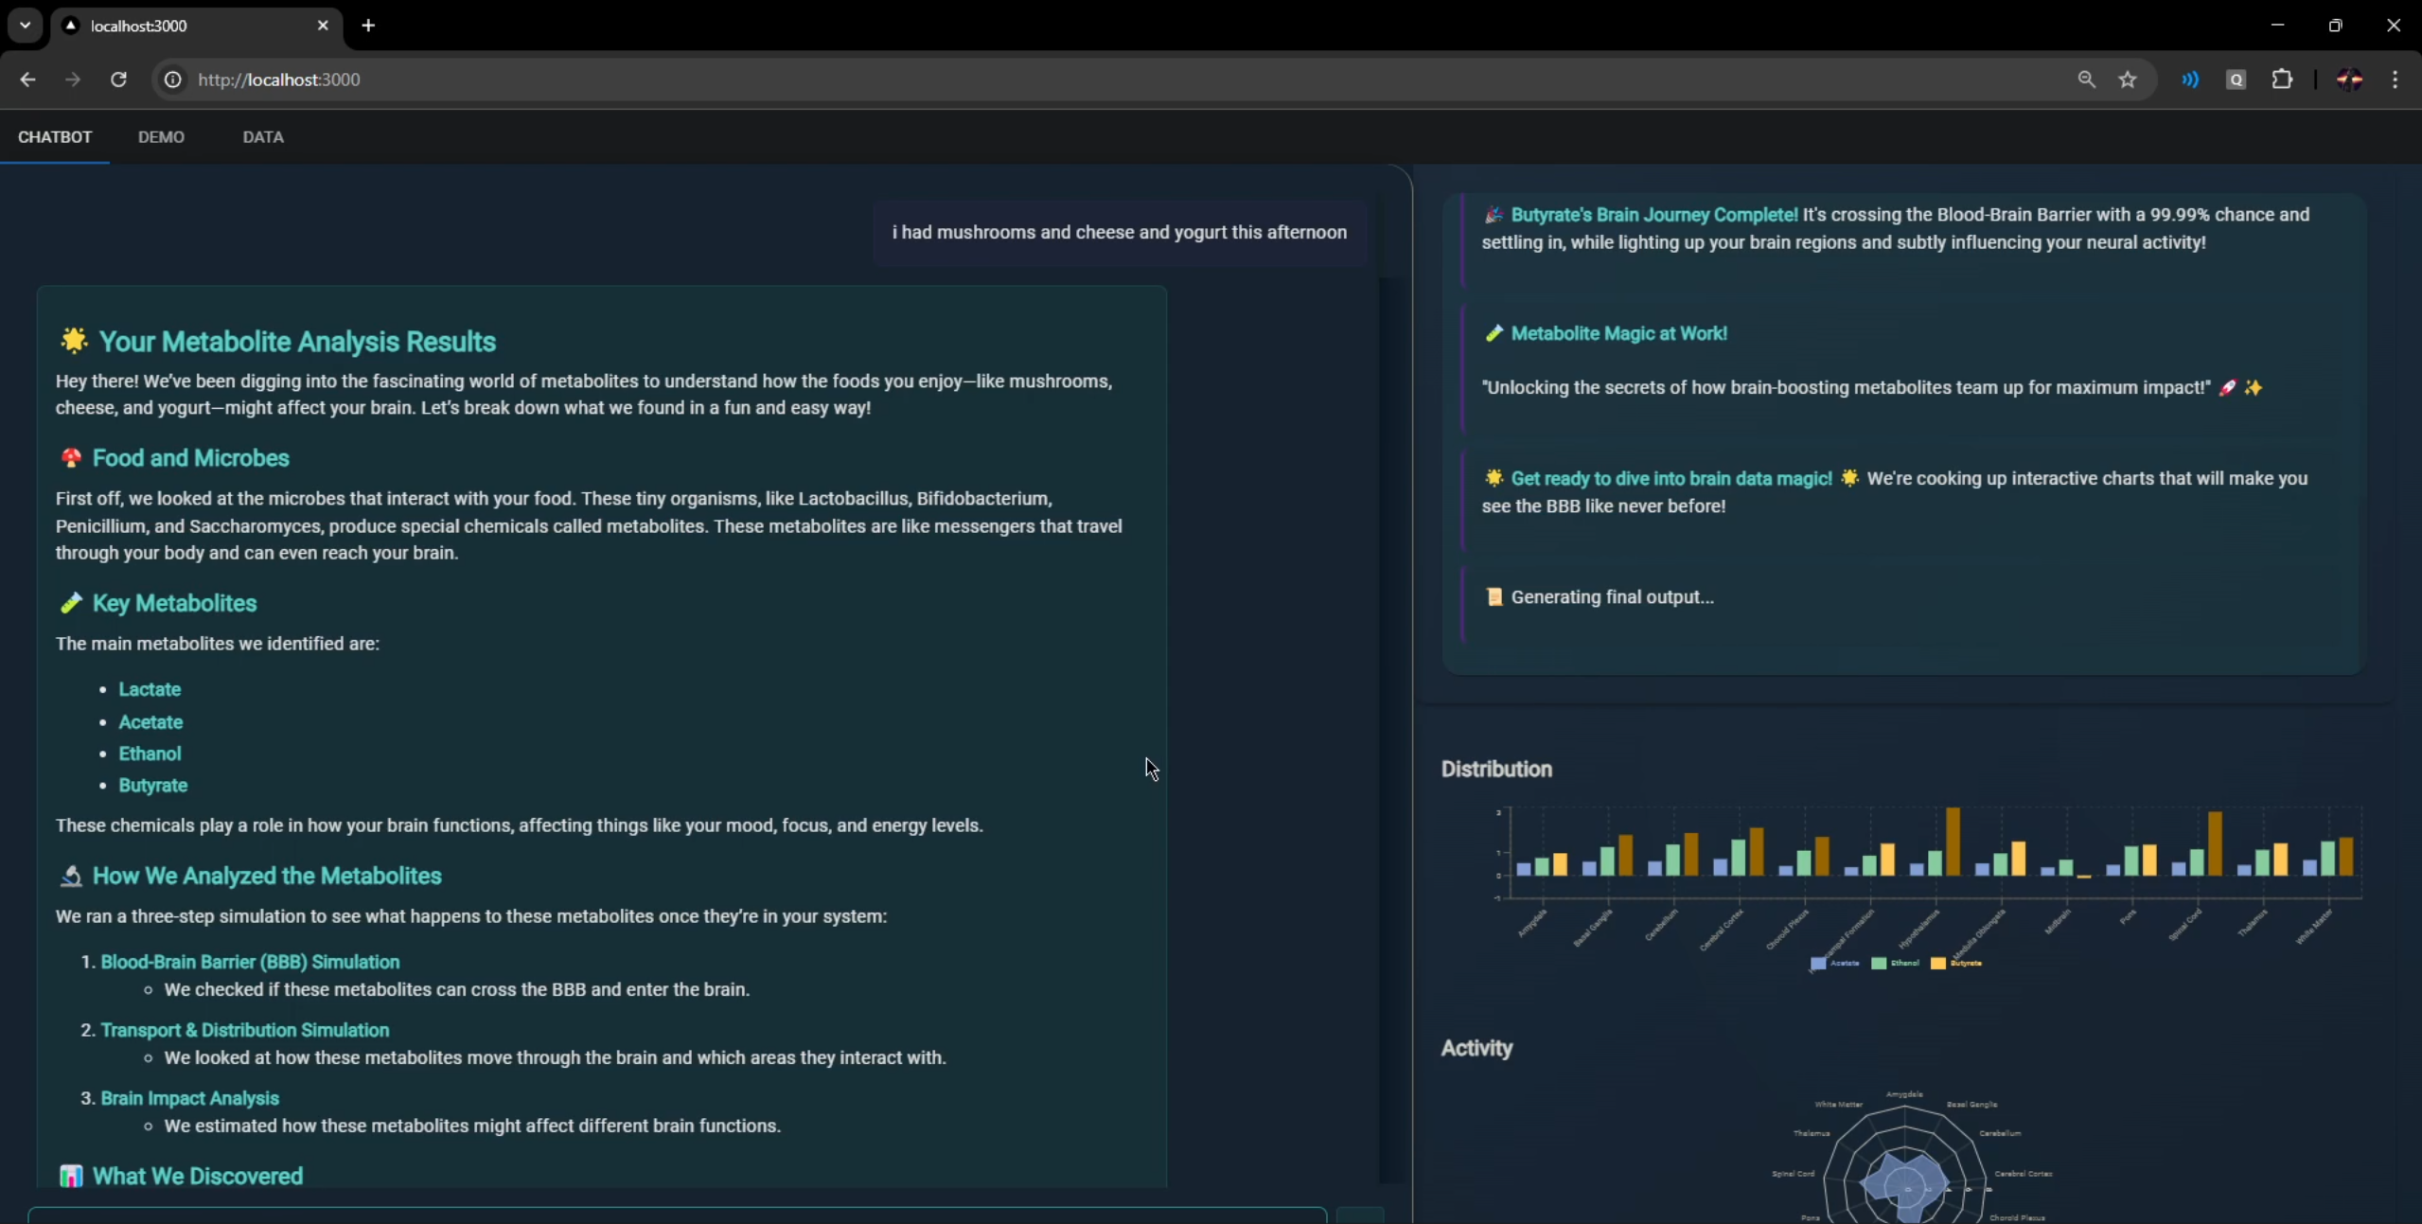Viewport: 2422px width, 1224px height.
Task: Expand the tab search dropdown arrow
Action: click(26, 26)
